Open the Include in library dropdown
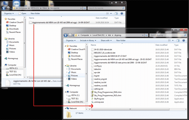 pos(88,41)
